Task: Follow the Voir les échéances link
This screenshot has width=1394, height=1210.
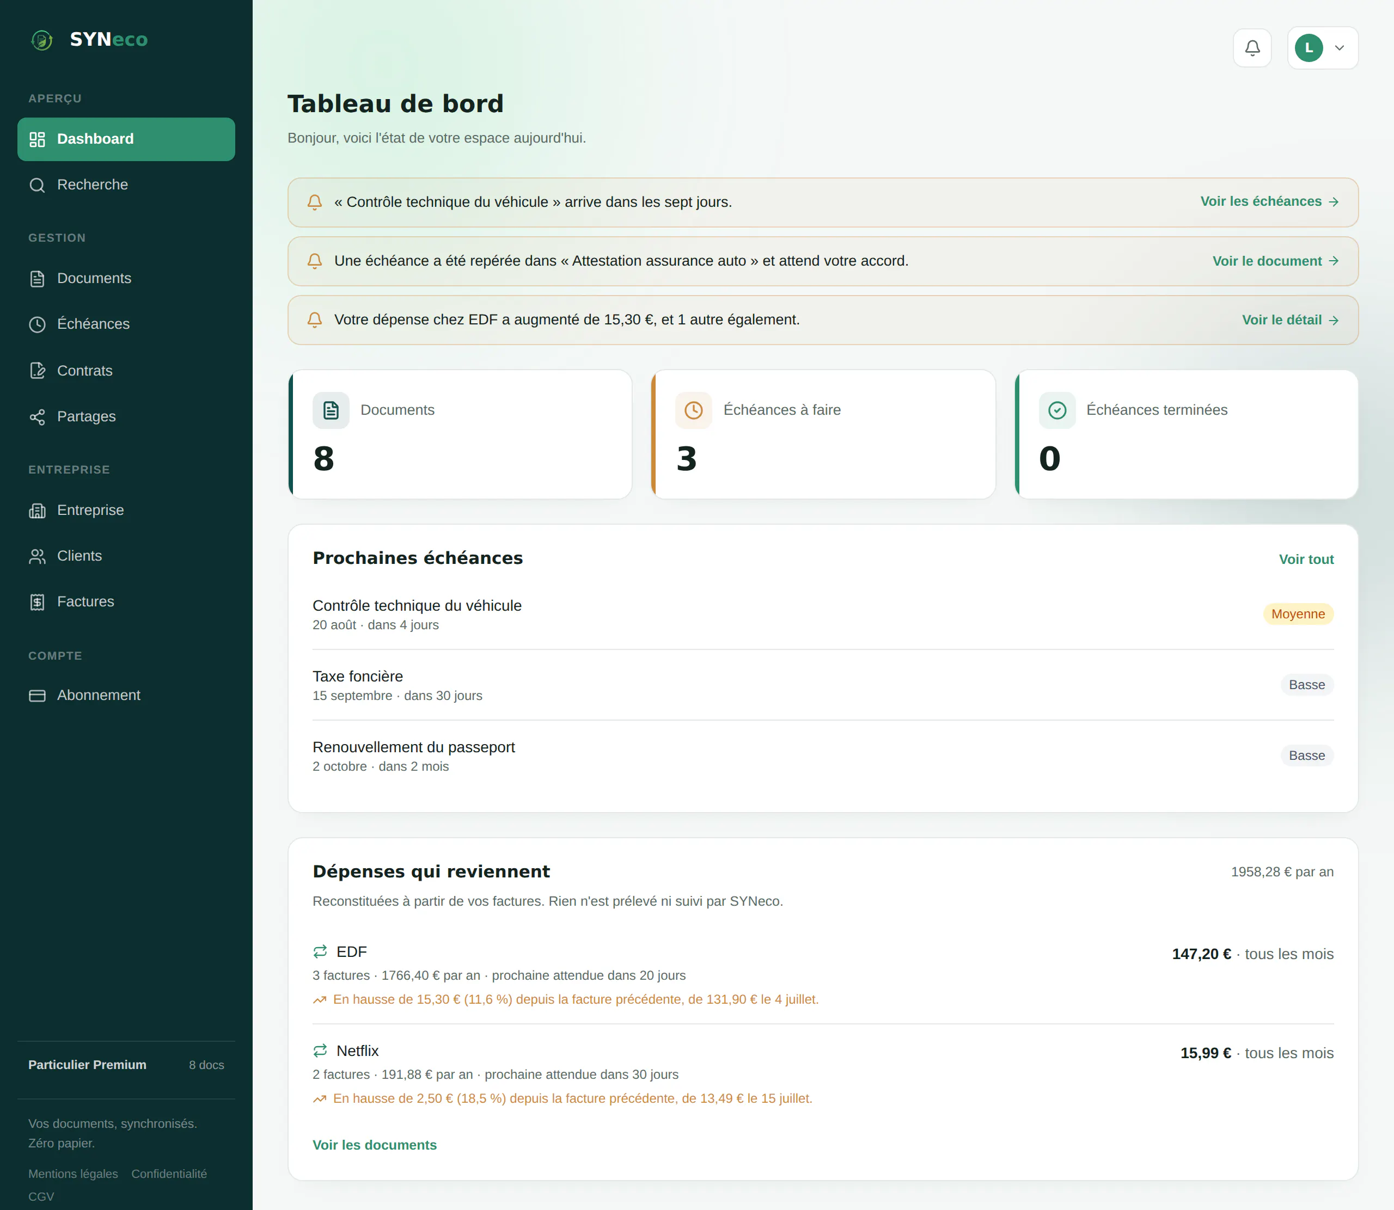Action: click(x=1269, y=202)
